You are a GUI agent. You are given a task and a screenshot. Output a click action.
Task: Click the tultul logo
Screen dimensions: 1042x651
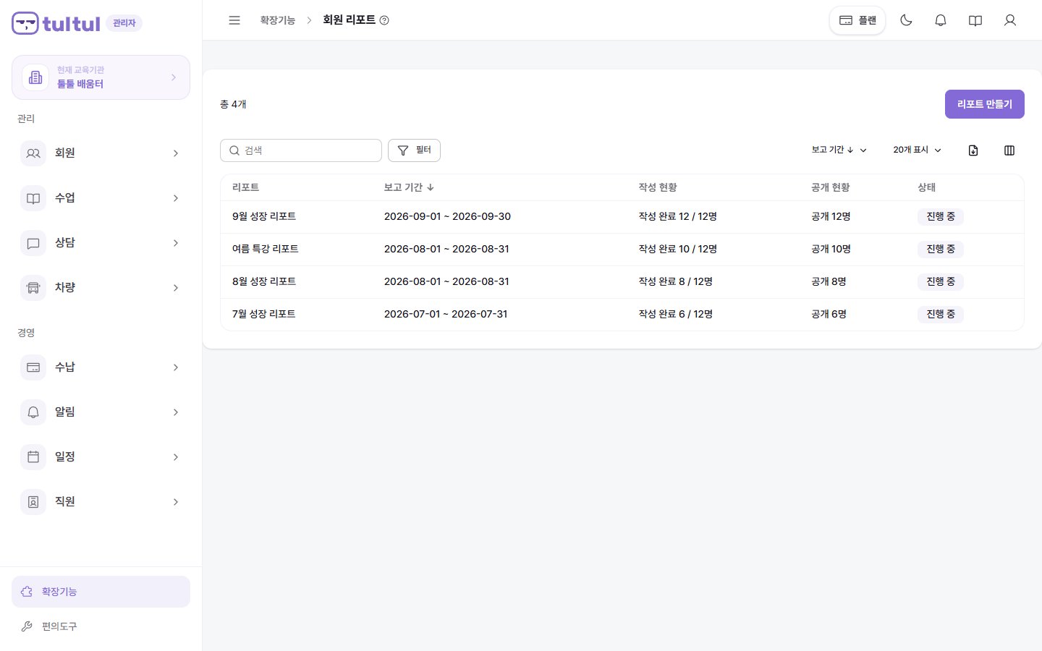[x=56, y=23]
